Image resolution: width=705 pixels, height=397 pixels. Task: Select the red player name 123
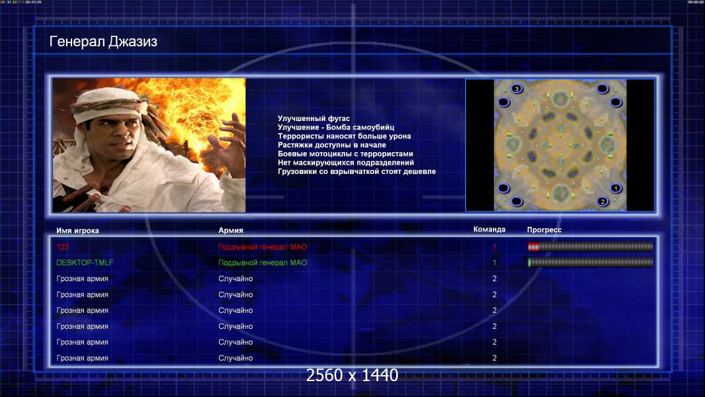coord(62,247)
